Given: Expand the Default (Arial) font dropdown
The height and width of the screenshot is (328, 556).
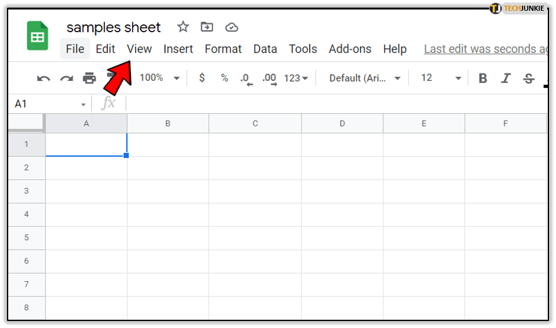Looking at the screenshot, I should [365, 78].
